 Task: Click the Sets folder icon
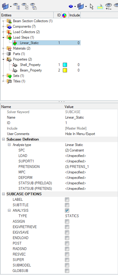[x=9, y=76]
